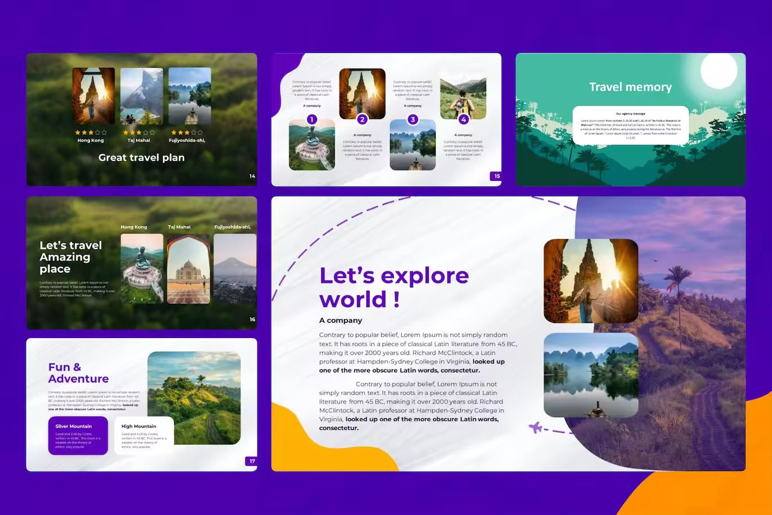The height and width of the screenshot is (515, 772).
Task: Click the purple slide number 15 badge
Action: [x=496, y=176]
